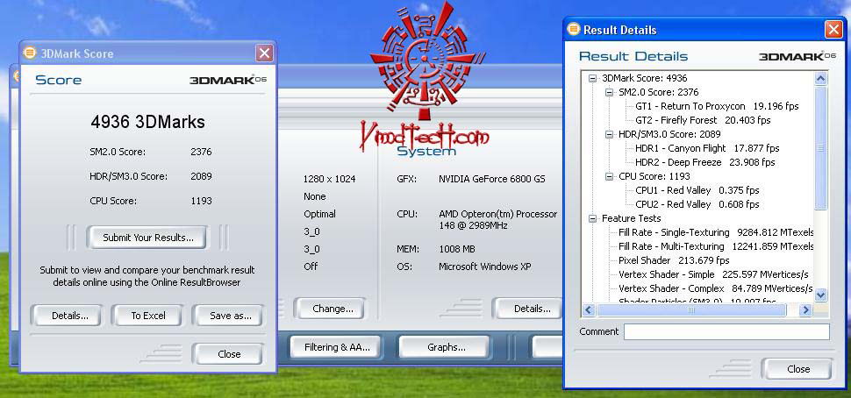This screenshot has width=851, height=398.
Task: Click the SM2.0 Score value 2376
Action: (x=201, y=152)
